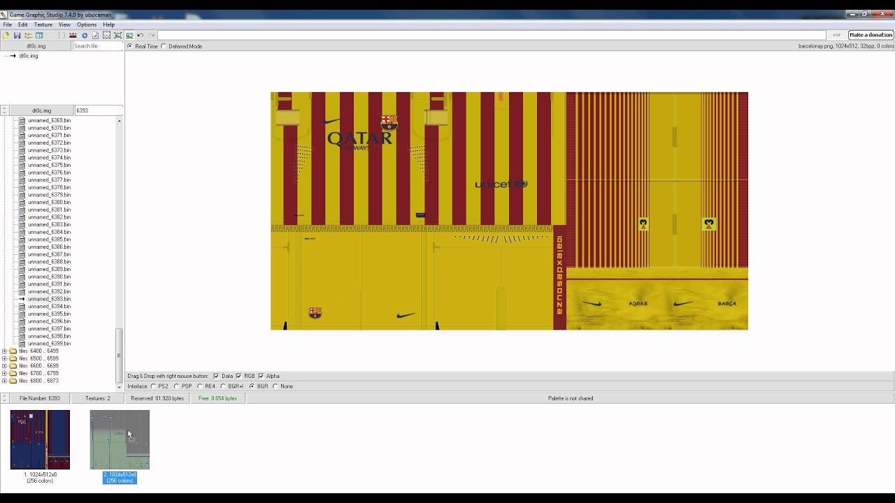
Task: Toggle the Alpha checkbox
Action: [261, 376]
